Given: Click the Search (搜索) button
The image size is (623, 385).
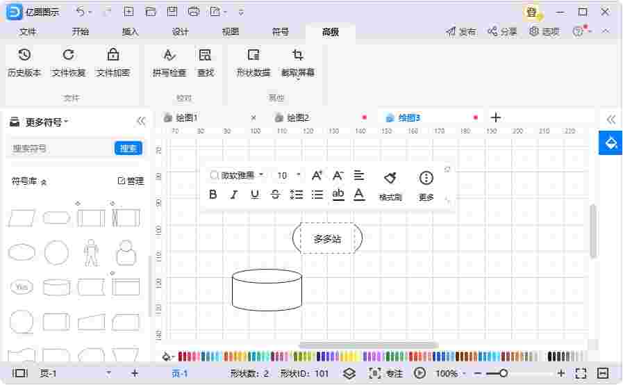Looking at the screenshot, I should (128, 148).
